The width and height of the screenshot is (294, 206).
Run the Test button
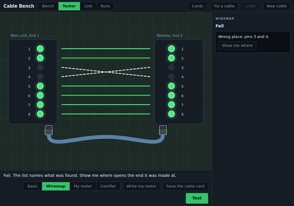197,198
